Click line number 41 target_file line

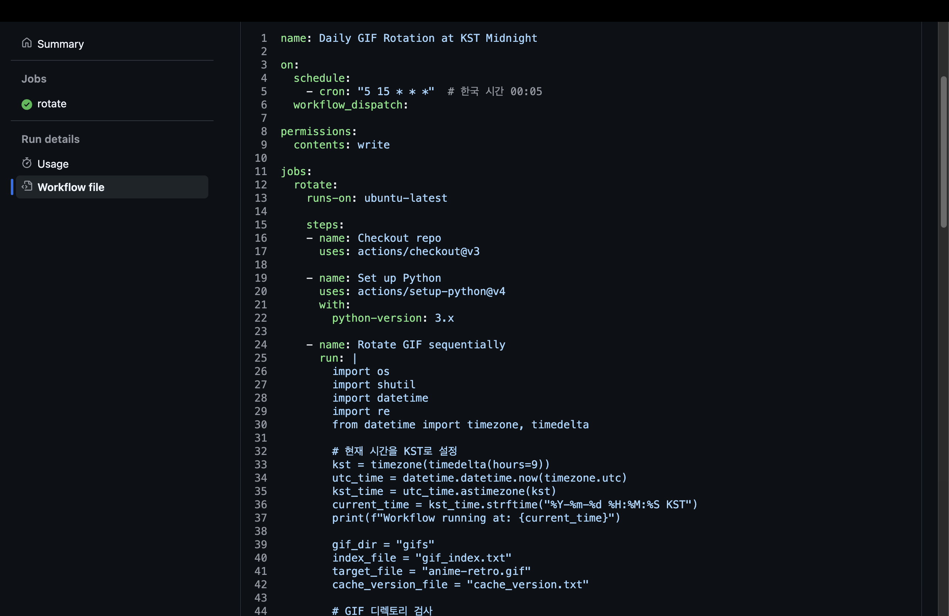[261, 571]
